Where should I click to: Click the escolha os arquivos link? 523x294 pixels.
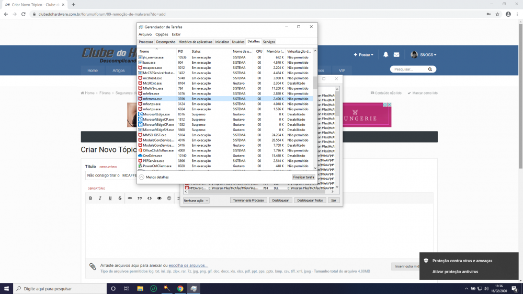(x=188, y=265)
